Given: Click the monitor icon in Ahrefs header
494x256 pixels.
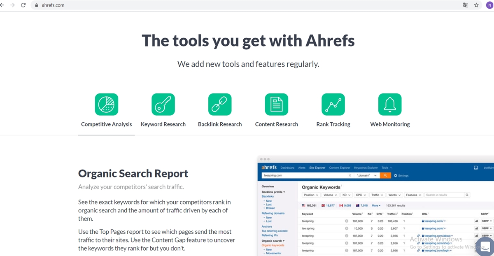Looking at the screenshot, I should 476,168.
